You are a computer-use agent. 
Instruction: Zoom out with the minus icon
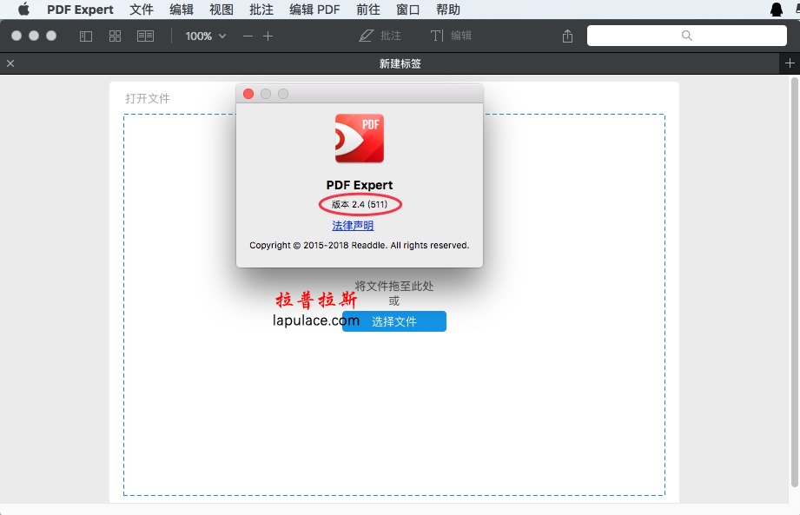[x=248, y=36]
